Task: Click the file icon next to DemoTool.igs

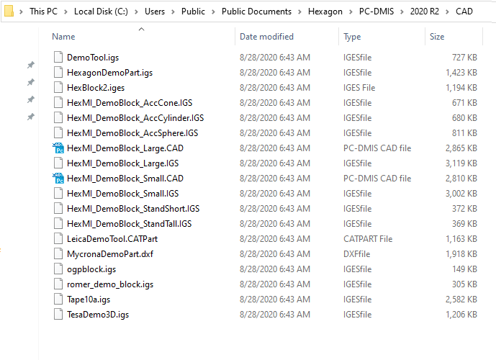Action: [59, 57]
